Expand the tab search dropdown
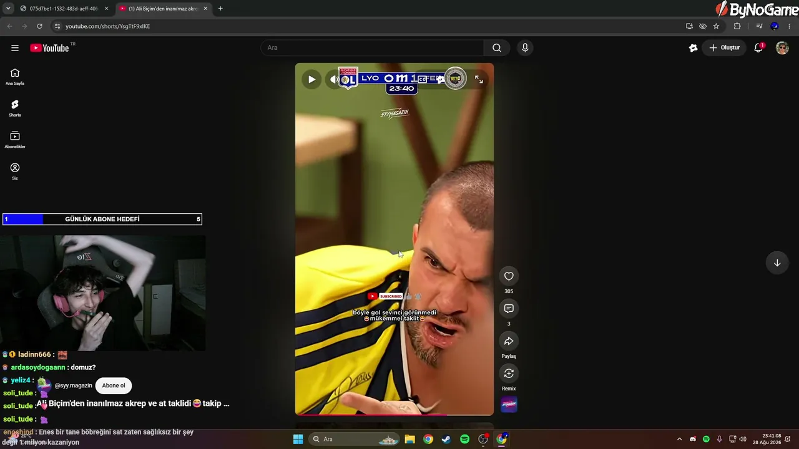The height and width of the screenshot is (449, 799). click(8, 9)
